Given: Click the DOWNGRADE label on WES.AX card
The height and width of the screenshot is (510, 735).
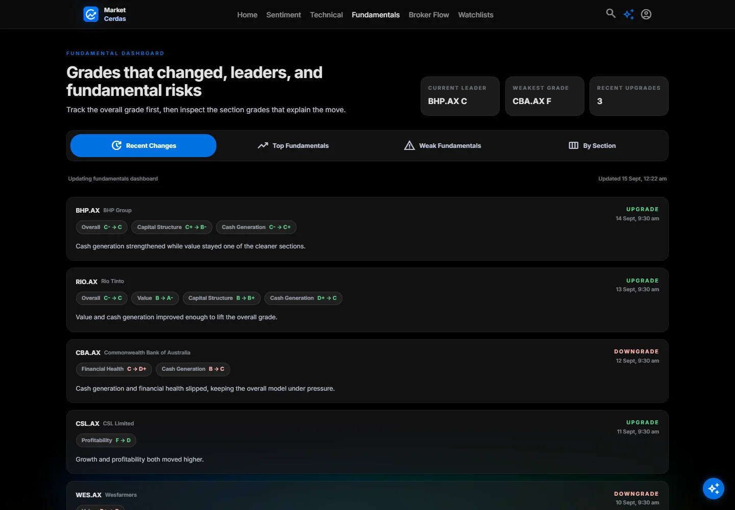Looking at the screenshot, I should click(x=636, y=494).
